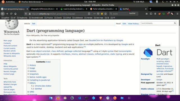The image size is (180, 101).
Task: Jump to the History section in Contents
Action: coord(33,65)
